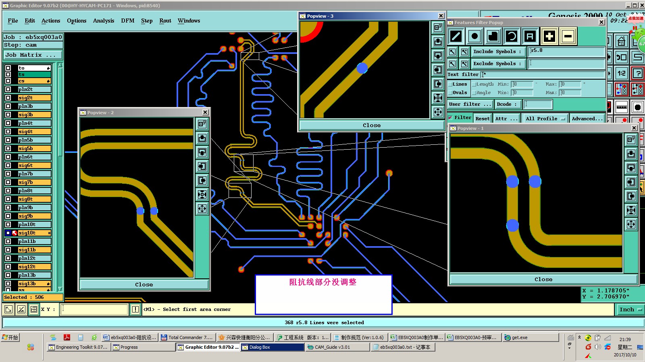The height and width of the screenshot is (362, 645).
Task: Open the Actions menu
Action: point(51,21)
